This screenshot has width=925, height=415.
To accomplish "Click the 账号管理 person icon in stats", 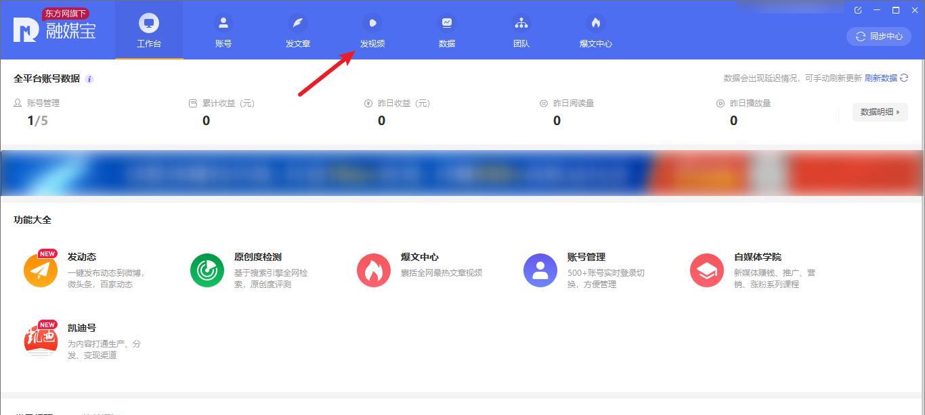I will (x=18, y=103).
